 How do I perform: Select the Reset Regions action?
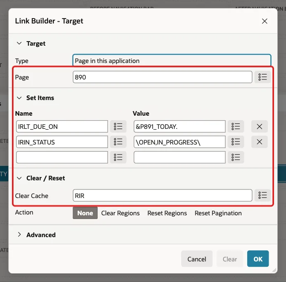pos(167,213)
